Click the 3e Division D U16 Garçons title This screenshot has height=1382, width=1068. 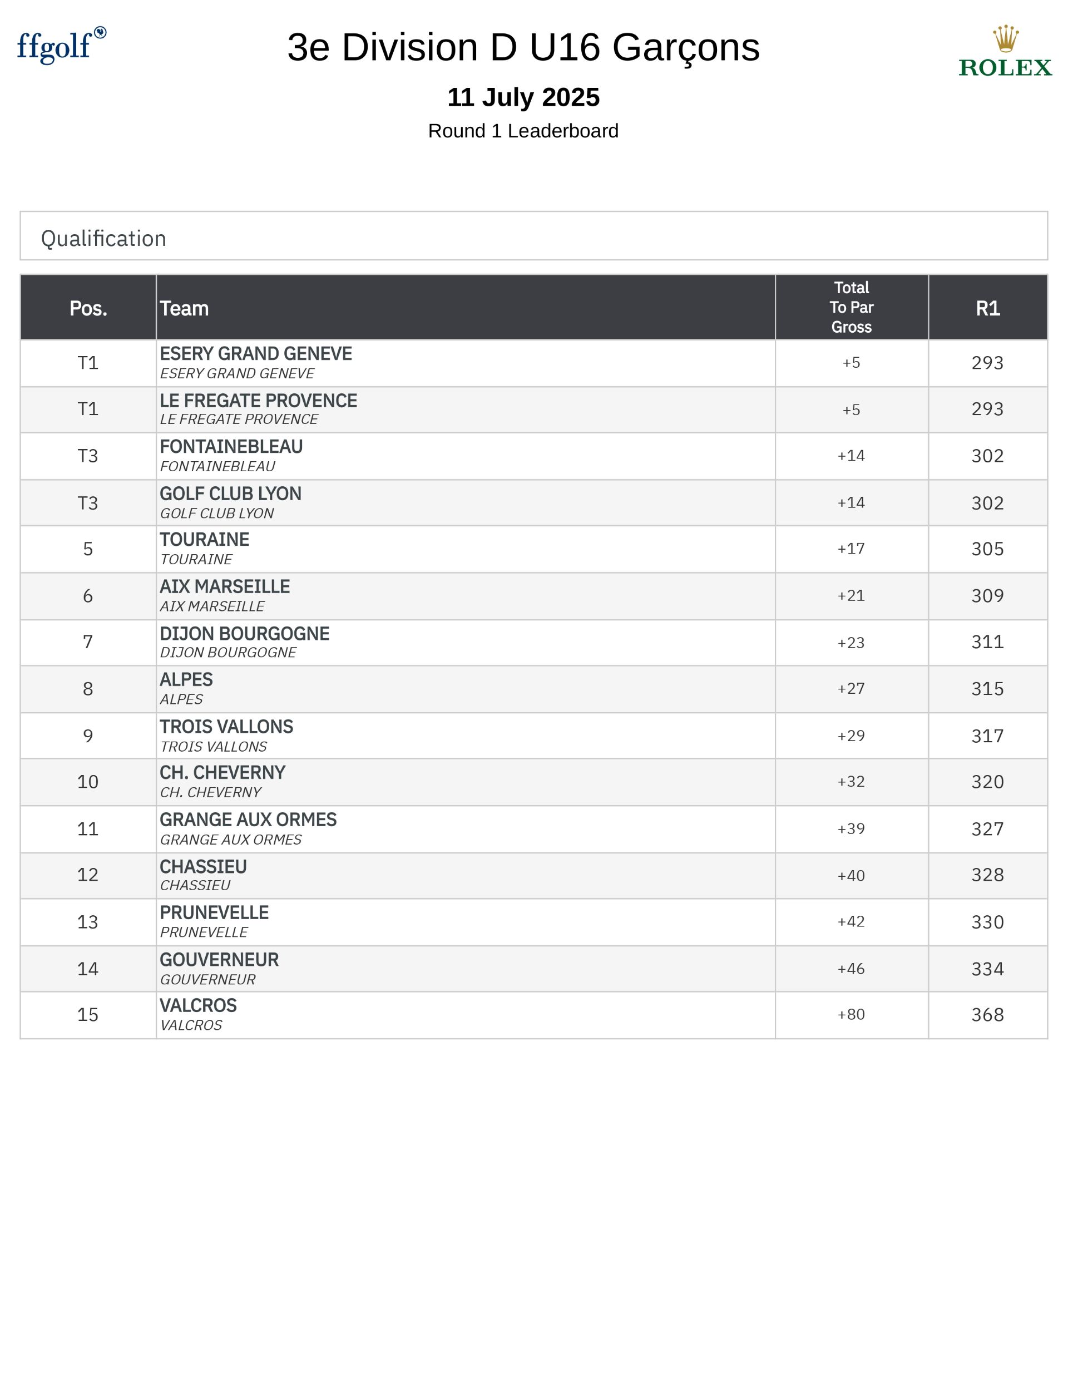click(x=523, y=47)
